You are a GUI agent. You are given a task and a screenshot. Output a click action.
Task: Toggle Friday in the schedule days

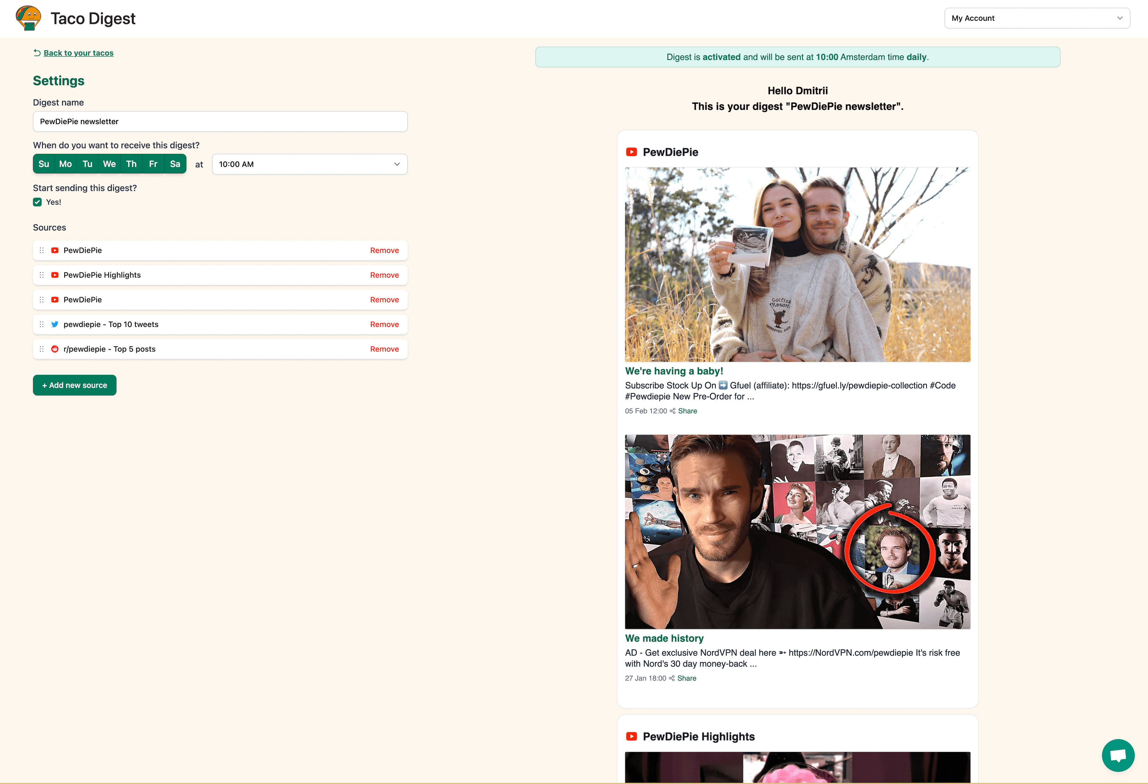click(x=153, y=164)
